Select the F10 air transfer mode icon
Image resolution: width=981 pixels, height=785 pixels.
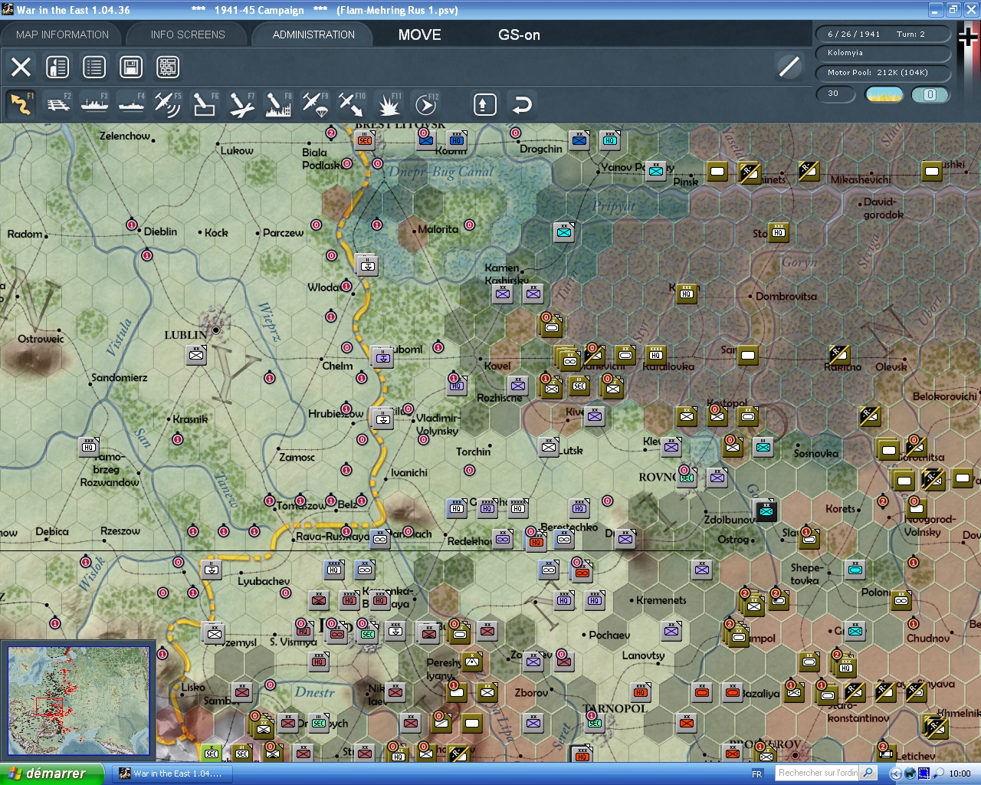tap(352, 104)
